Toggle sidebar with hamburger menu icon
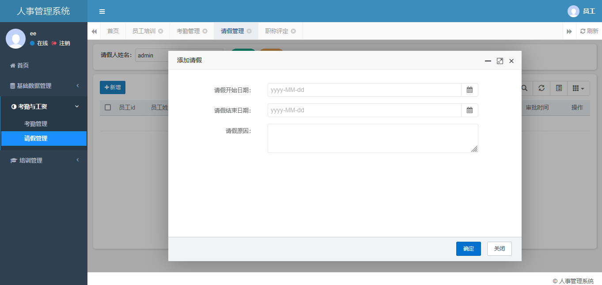This screenshot has height=285, width=602. pos(102,11)
